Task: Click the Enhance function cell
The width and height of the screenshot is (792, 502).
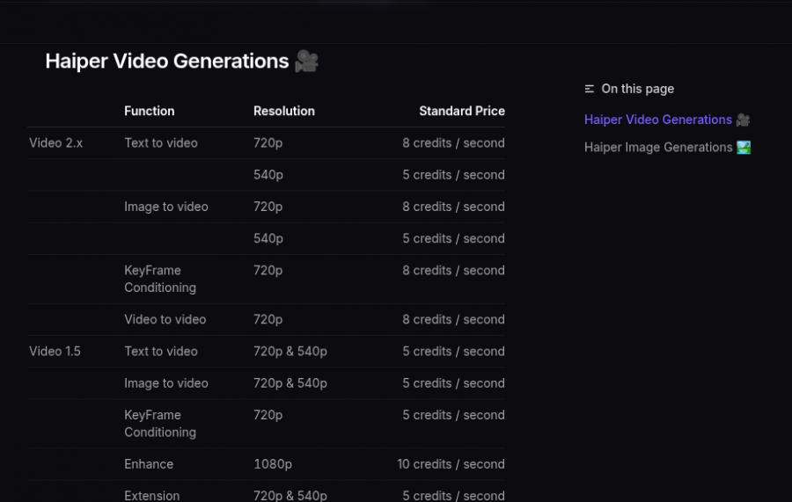Action: [149, 464]
